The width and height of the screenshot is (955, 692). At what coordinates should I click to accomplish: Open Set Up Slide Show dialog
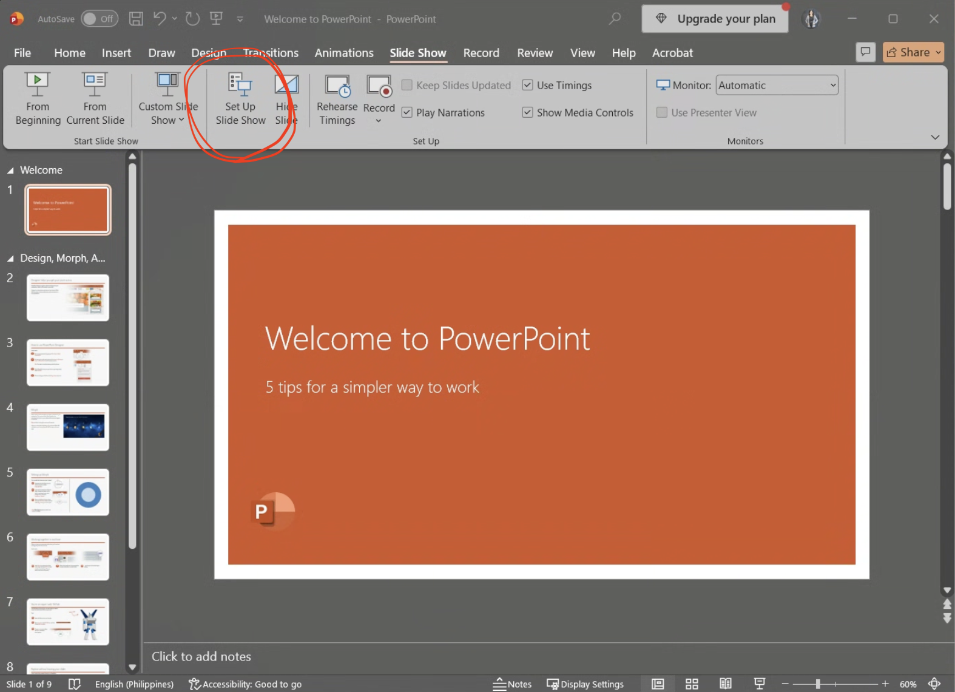pos(240,98)
